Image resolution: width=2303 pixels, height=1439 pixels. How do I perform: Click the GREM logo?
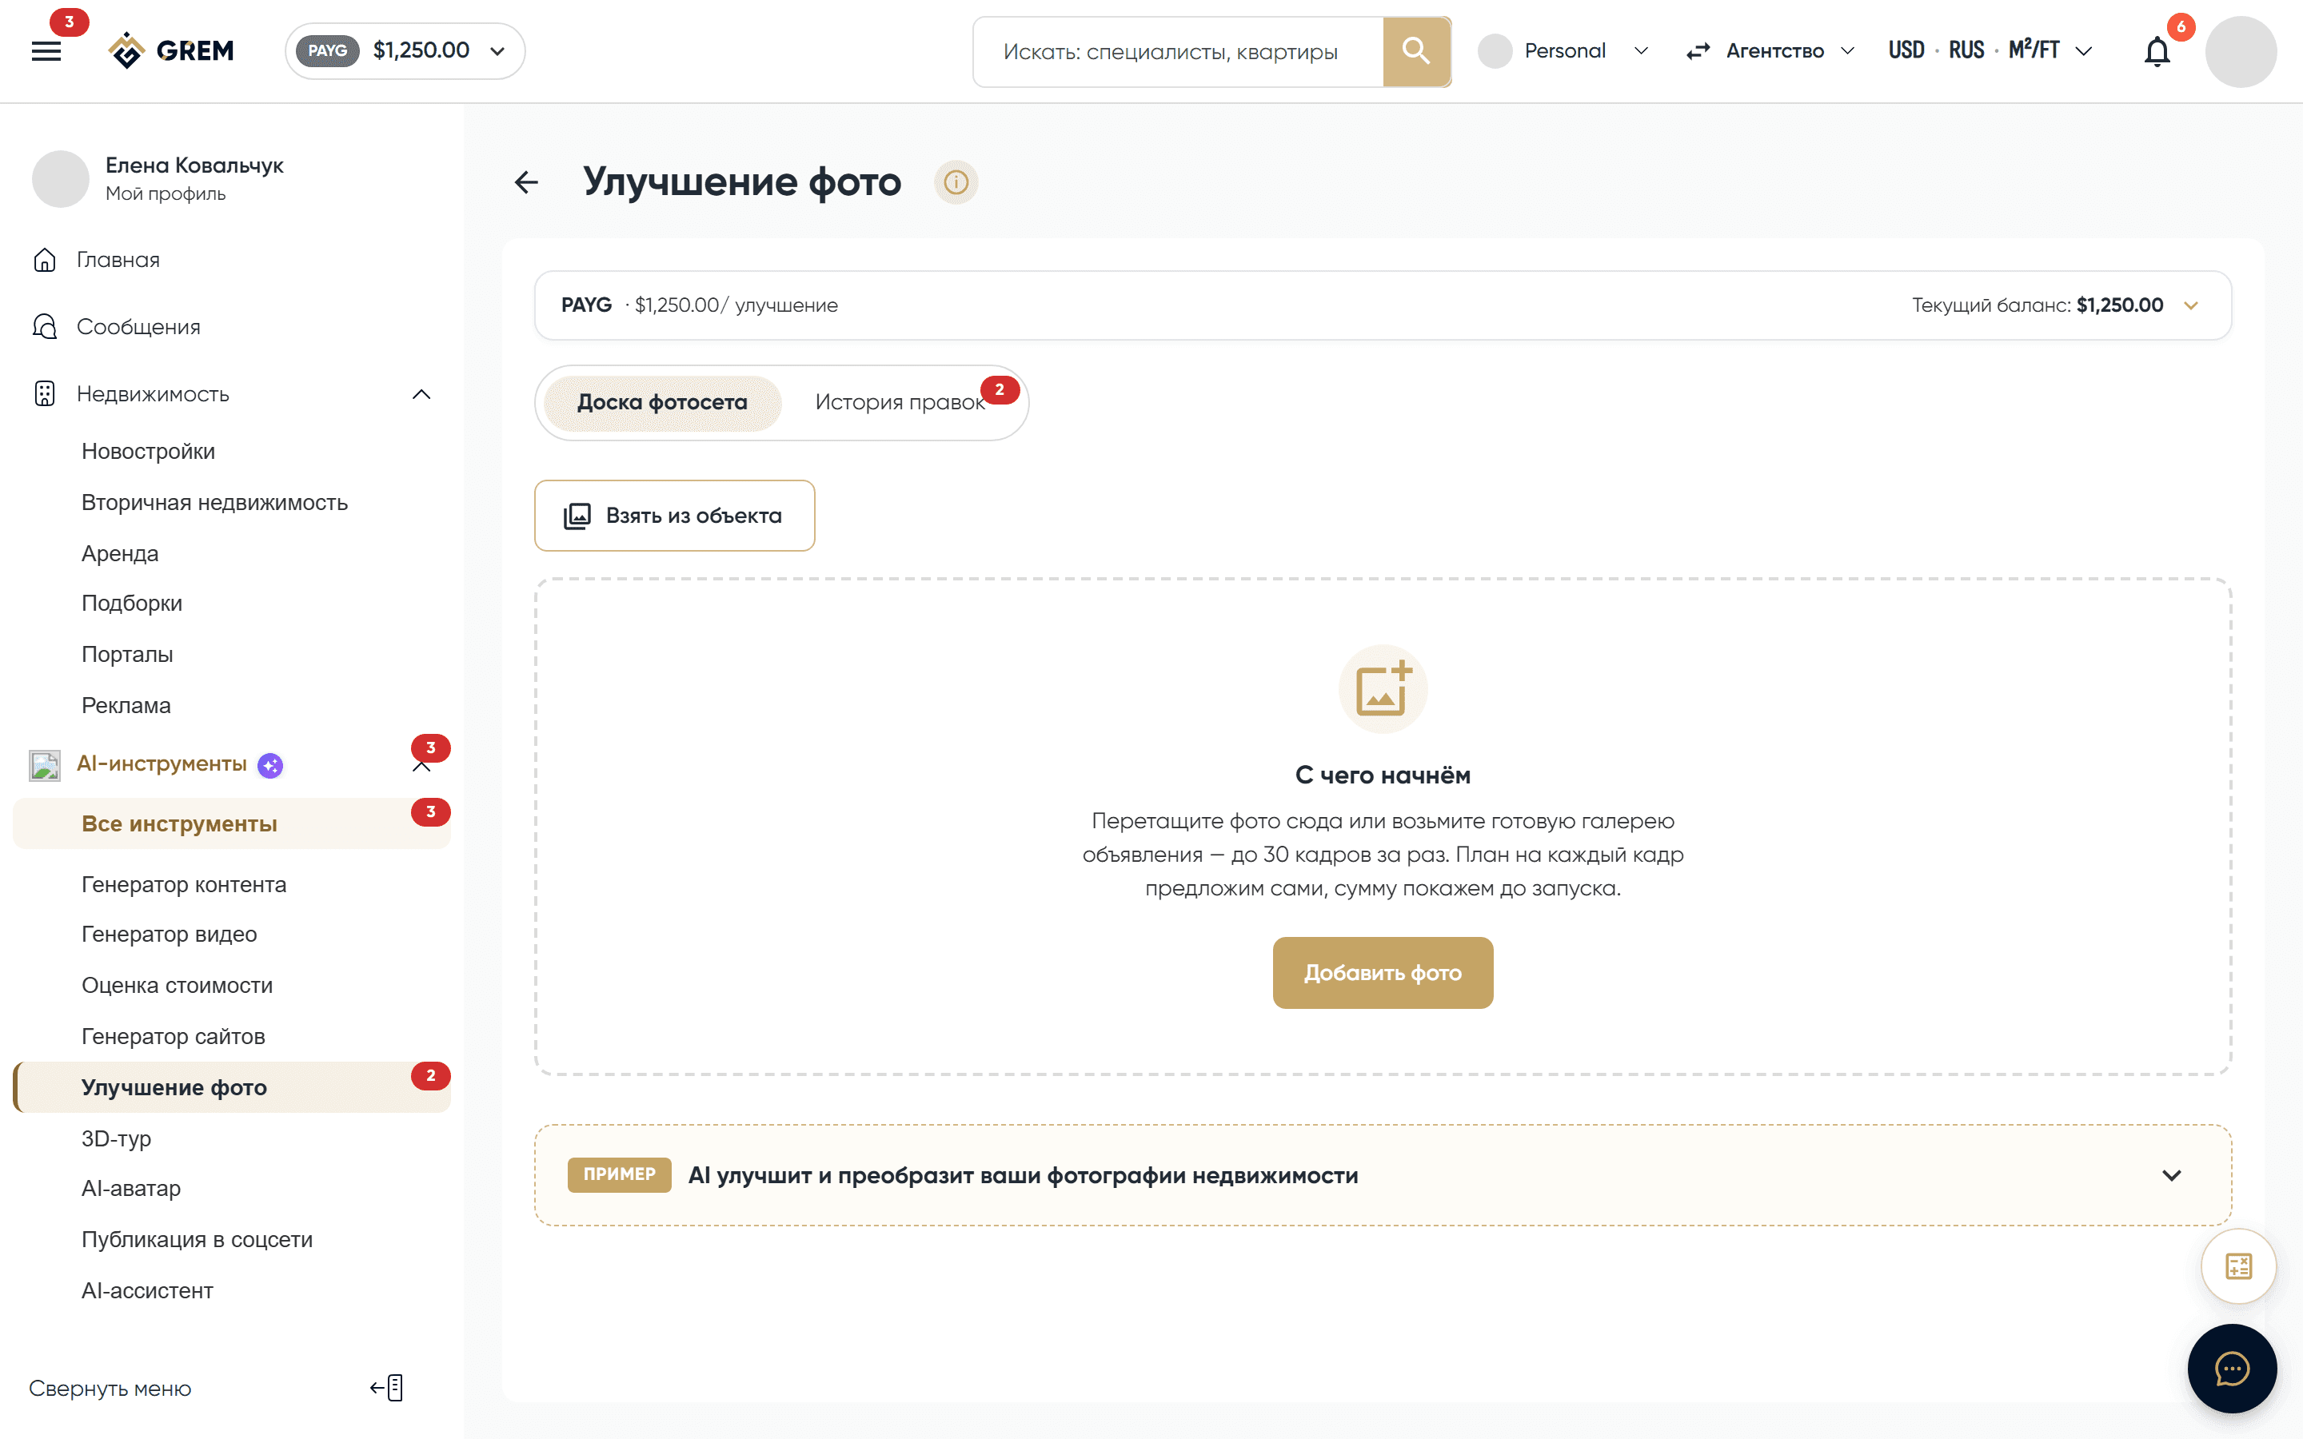pyautogui.click(x=171, y=50)
